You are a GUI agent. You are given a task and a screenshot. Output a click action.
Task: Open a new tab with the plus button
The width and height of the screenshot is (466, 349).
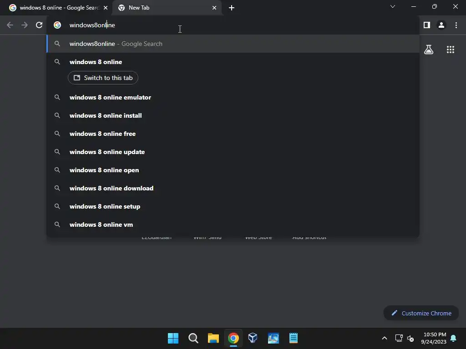click(232, 8)
